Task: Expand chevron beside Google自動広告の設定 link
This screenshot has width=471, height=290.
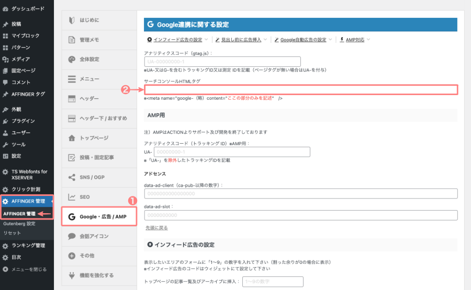Action: point(330,40)
